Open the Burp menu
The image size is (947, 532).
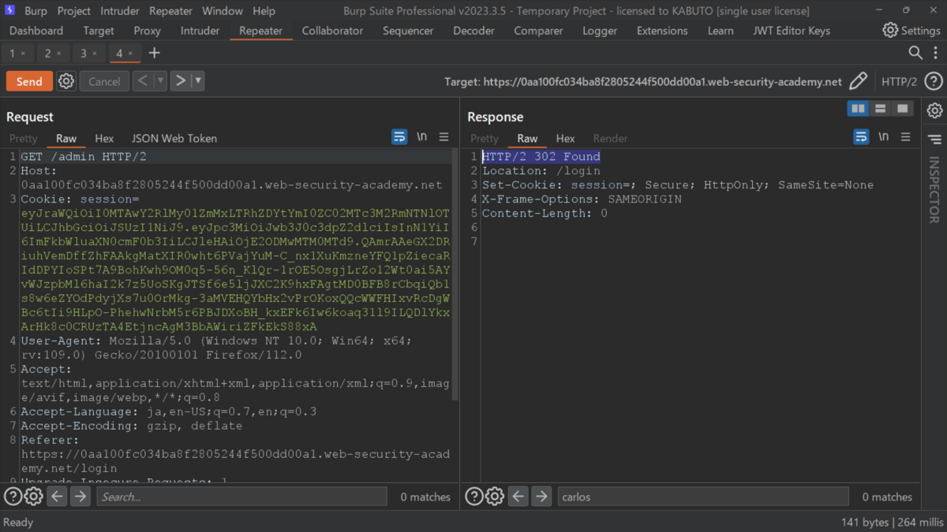point(36,11)
